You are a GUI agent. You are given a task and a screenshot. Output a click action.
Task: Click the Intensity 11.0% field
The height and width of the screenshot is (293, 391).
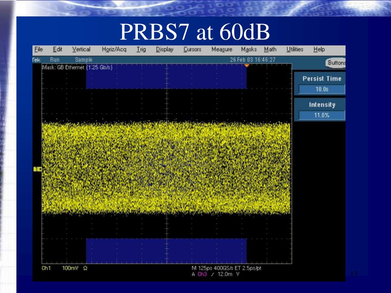[322, 116]
